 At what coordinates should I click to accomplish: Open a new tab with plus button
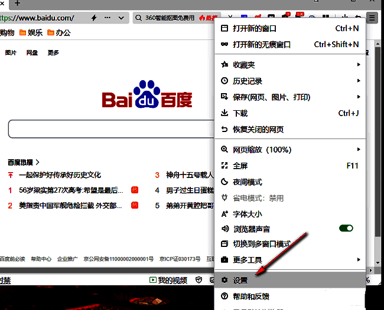click(x=17, y=3)
